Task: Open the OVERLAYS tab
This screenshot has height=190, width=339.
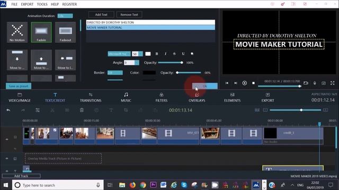Action: point(197,97)
